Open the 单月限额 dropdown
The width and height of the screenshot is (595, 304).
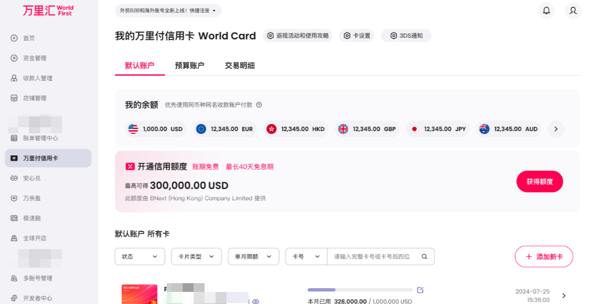253,256
